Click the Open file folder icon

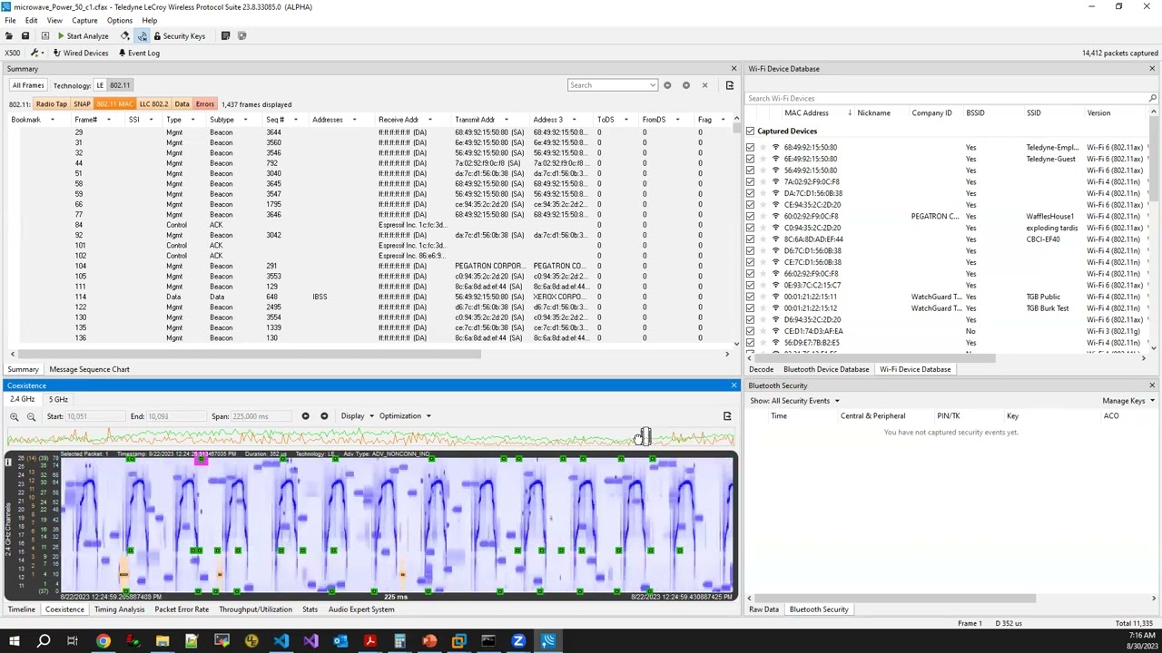pyautogui.click(x=8, y=36)
